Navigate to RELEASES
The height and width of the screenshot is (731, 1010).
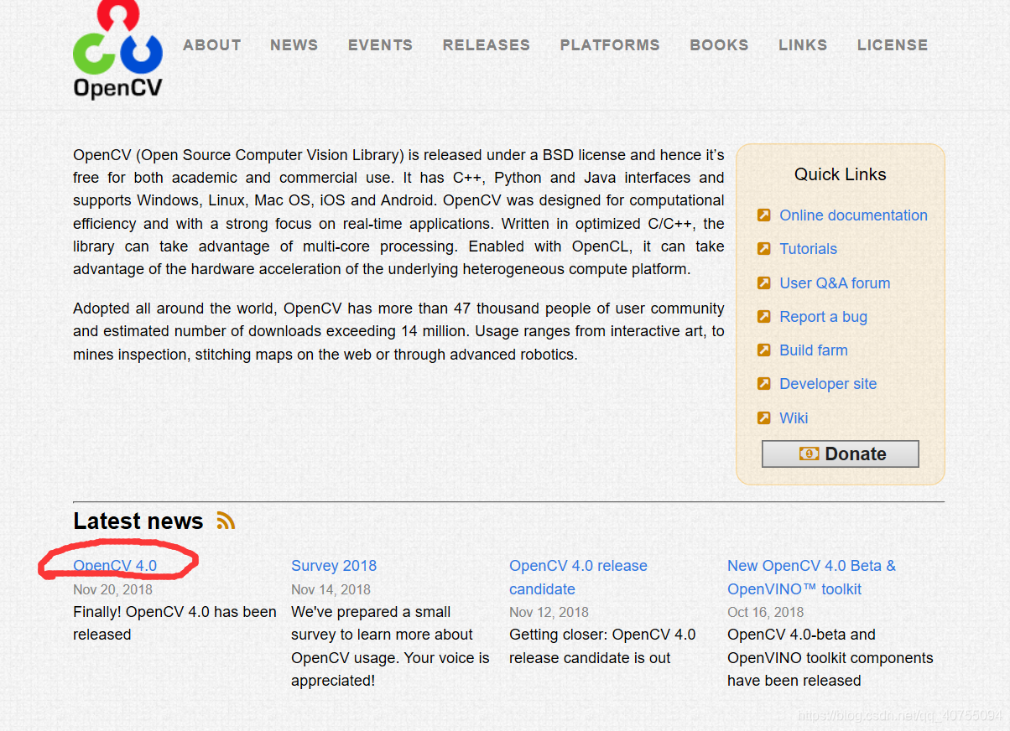point(487,45)
